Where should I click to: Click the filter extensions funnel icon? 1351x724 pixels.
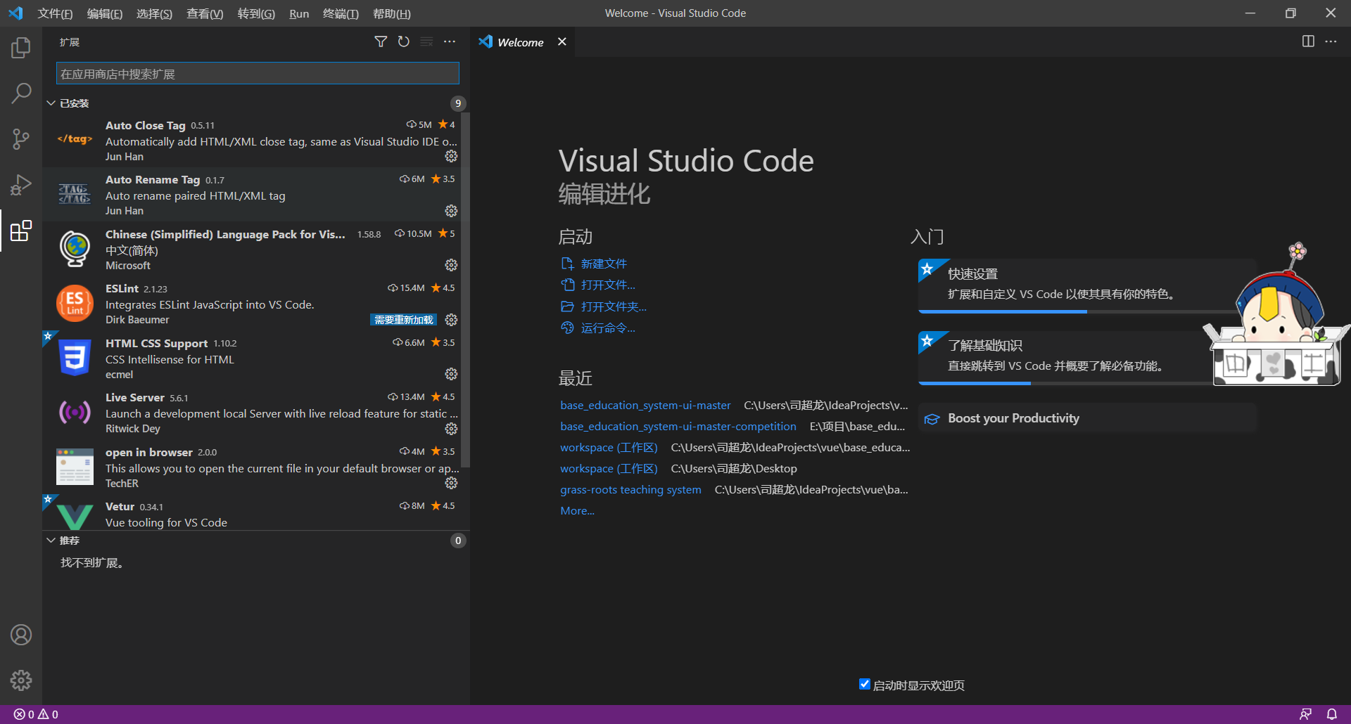(381, 42)
